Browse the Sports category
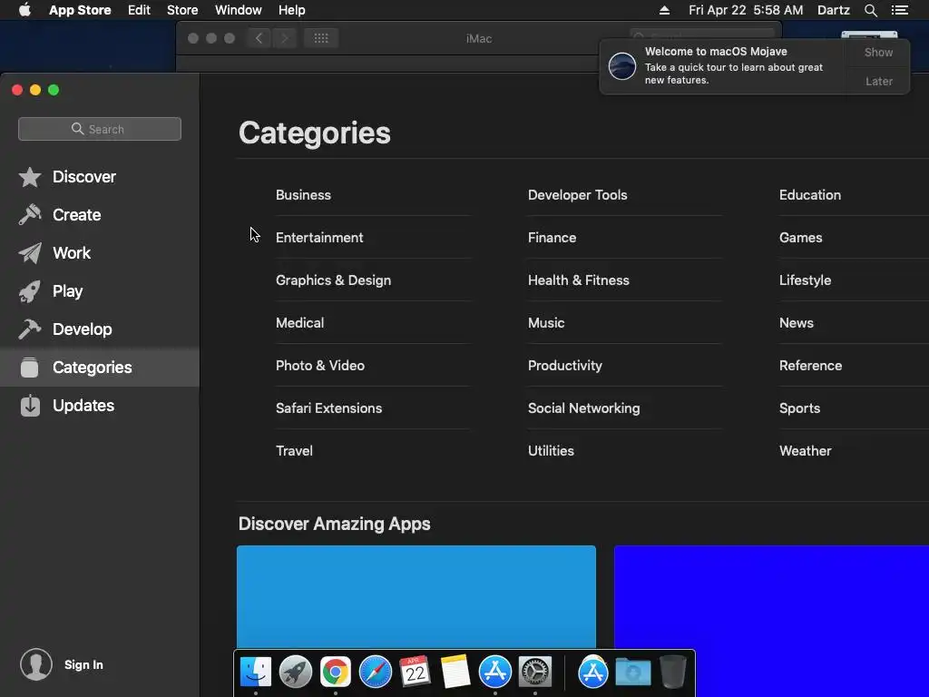929x697 pixels. pos(799,408)
